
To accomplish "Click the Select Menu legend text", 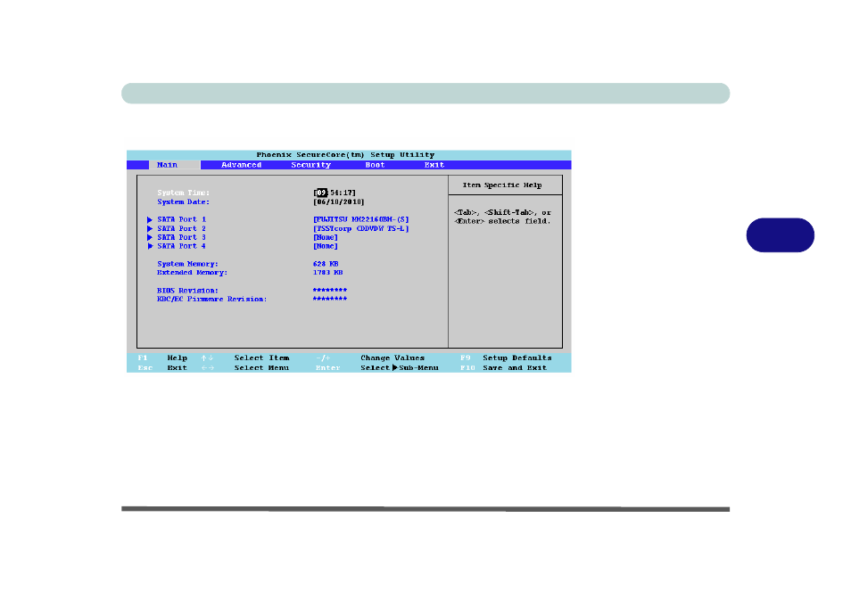I will click(261, 368).
